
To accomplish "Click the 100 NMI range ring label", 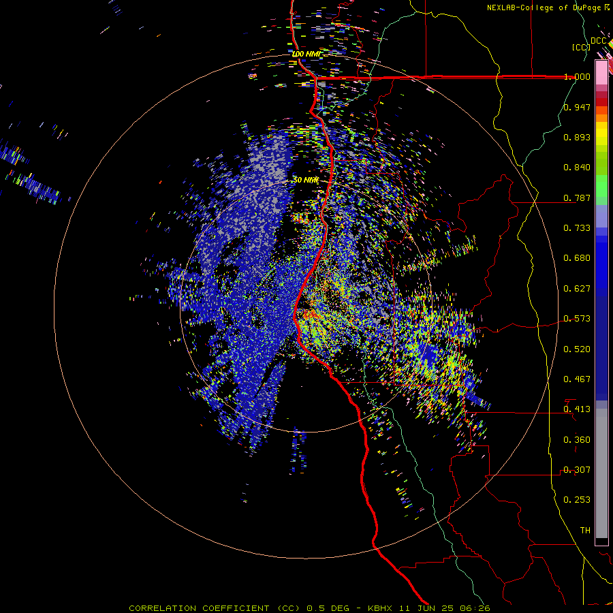I will (306, 54).
